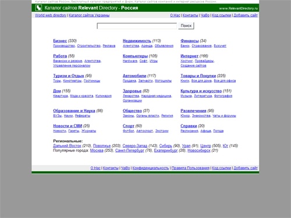Screen dimensions: 291x218
Task: Open the Общество category
Action: 132,110
